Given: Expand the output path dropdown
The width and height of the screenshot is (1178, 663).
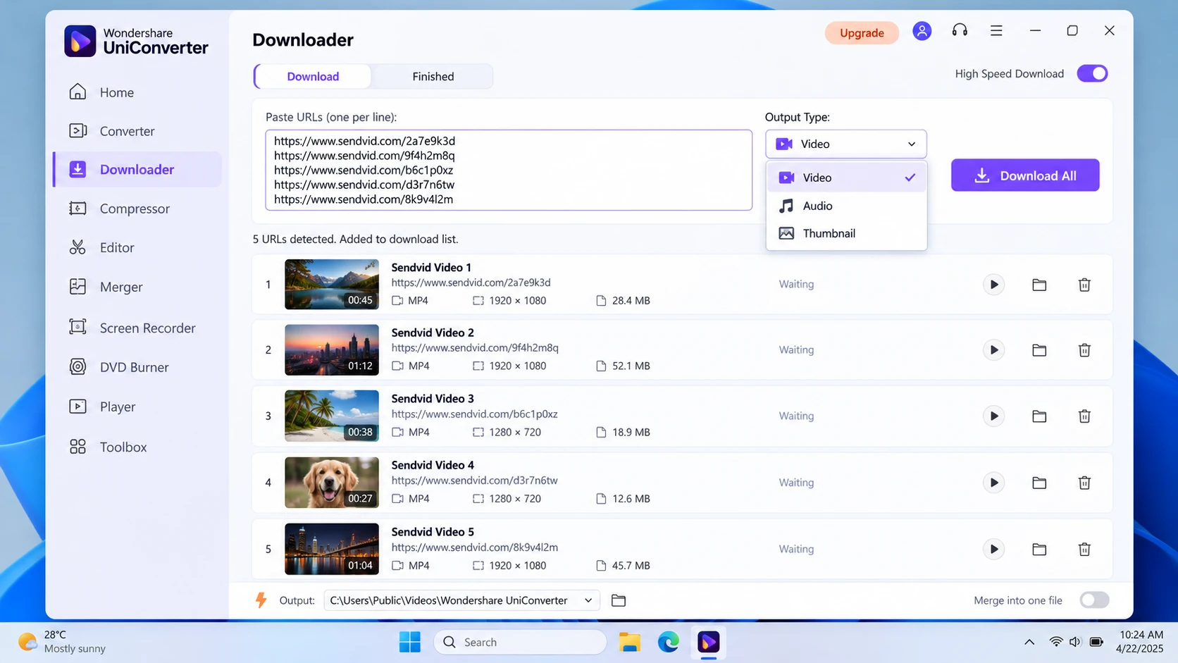Looking at the screenshot, I should click(588, 600).
